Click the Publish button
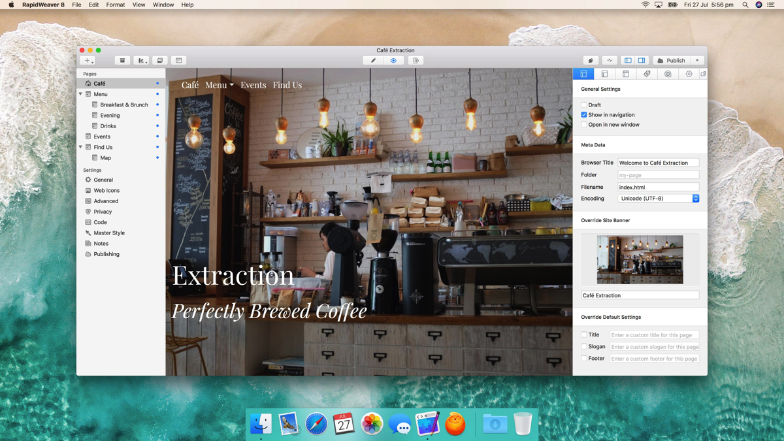This screenshot has height=441, width=784. [x=671, y=61]
